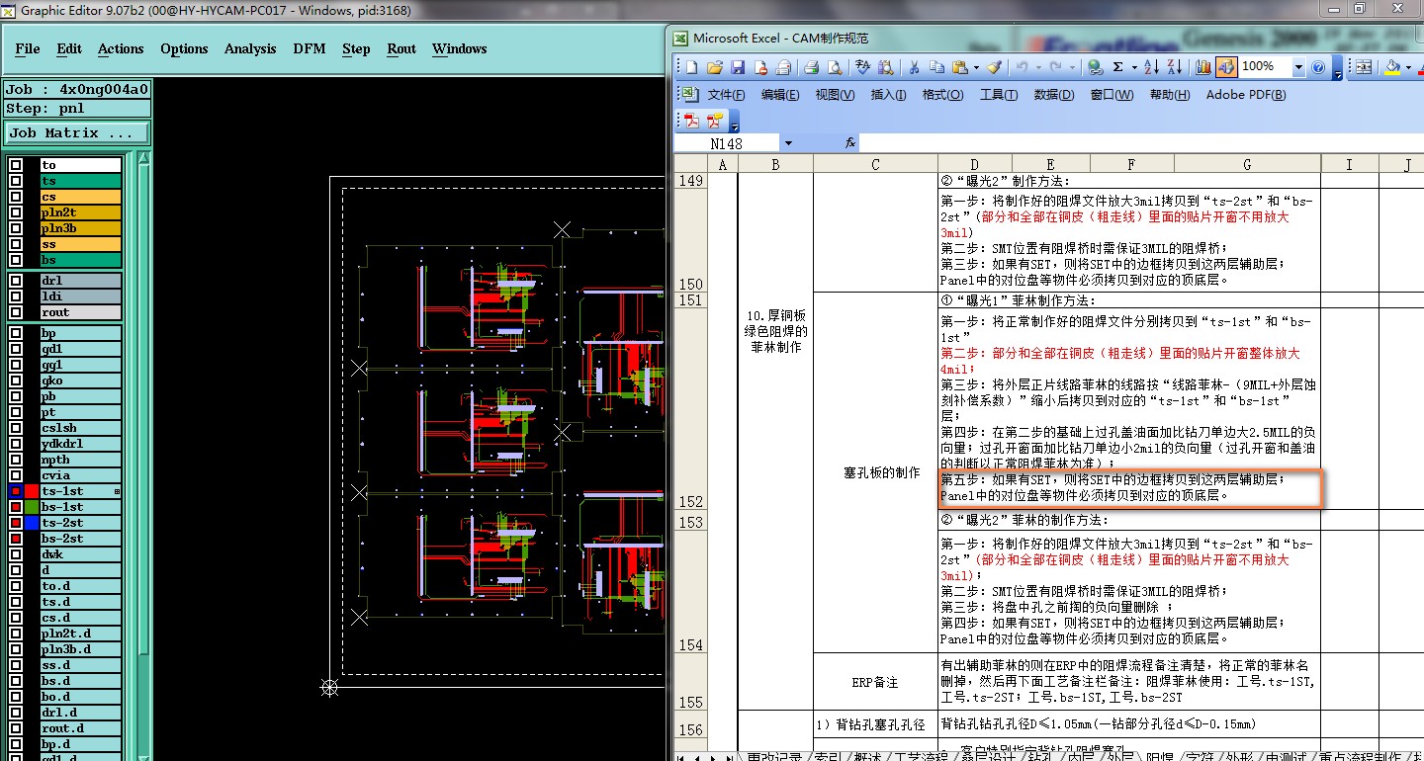Click the Fill Color paint bucket icon
Viewport: 1424px width, 761px height.
pos(1392,67)
